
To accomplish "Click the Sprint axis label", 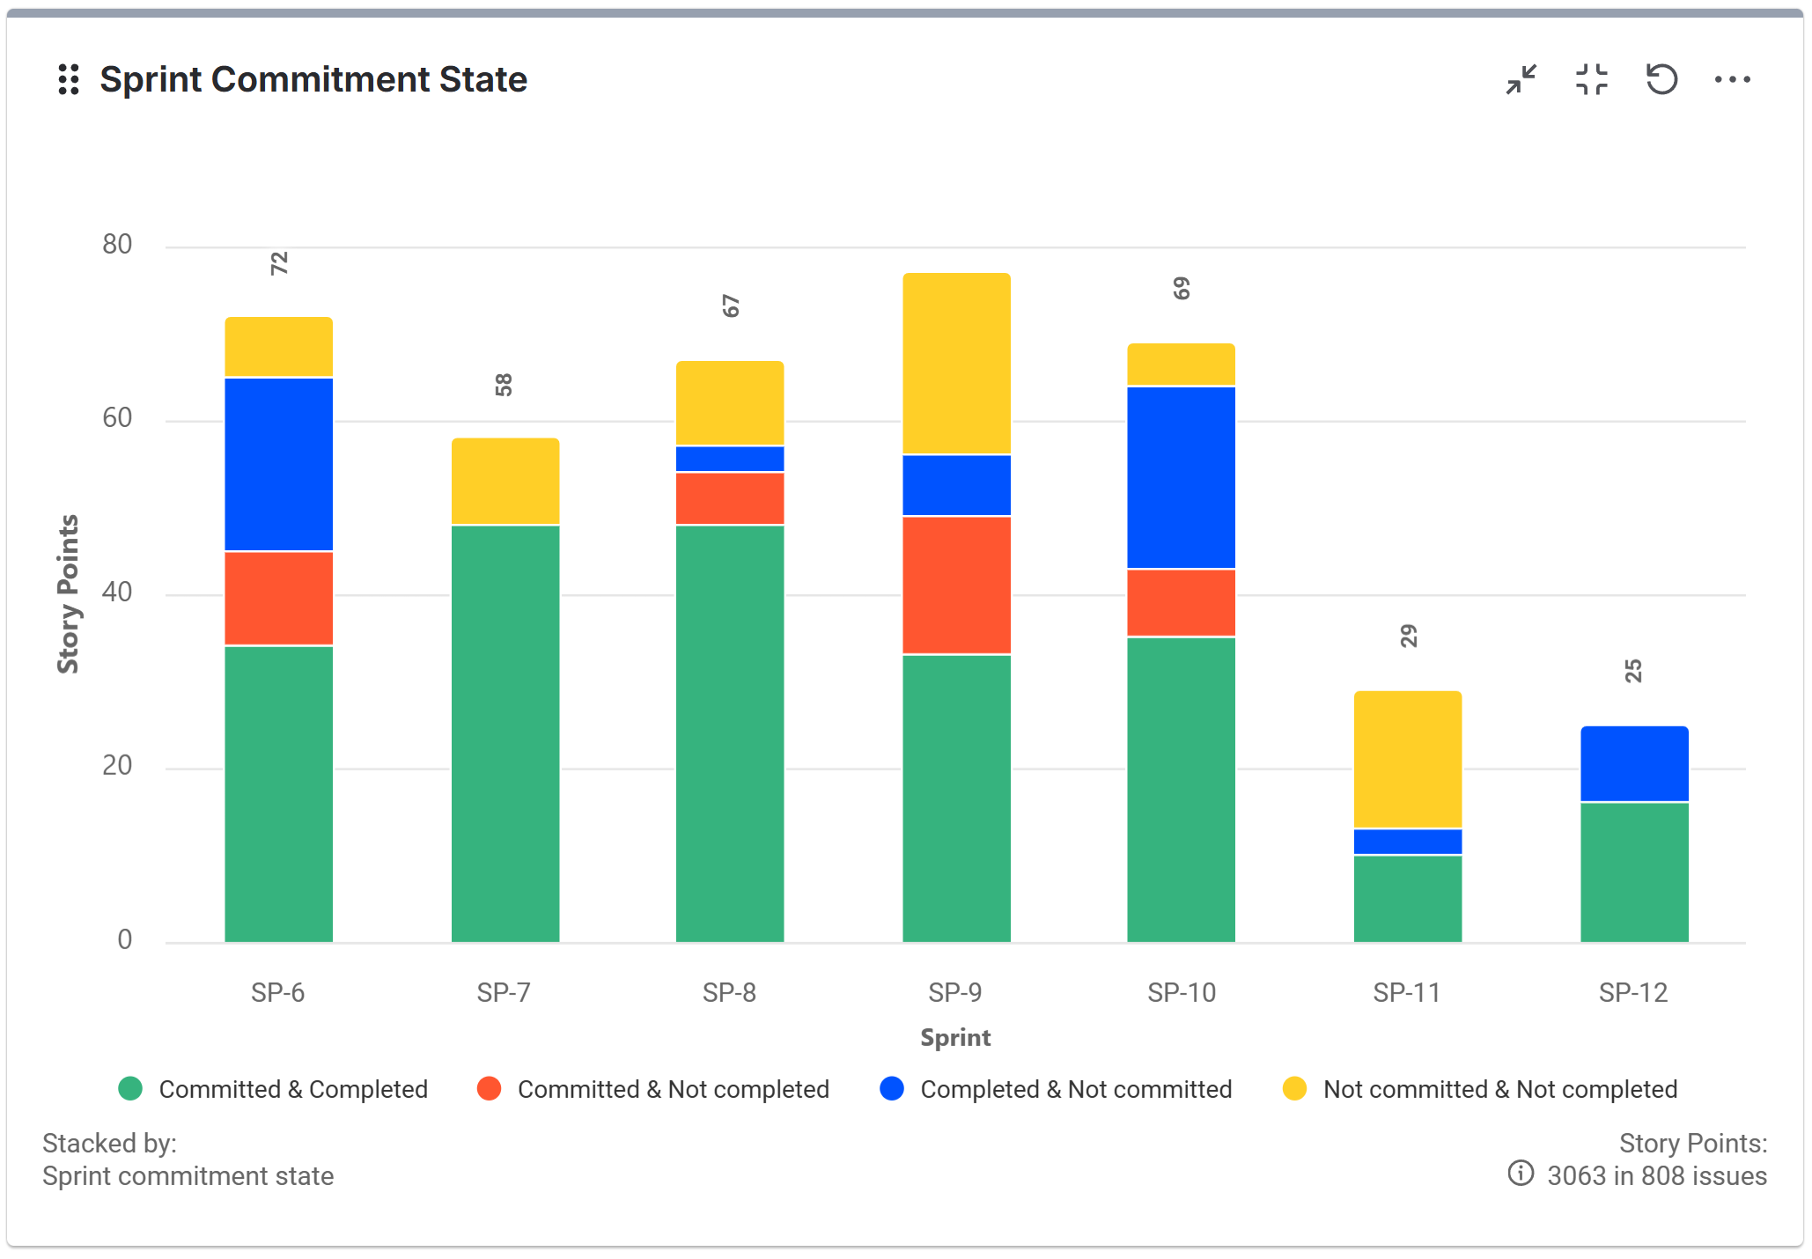I will point(955,1038).
